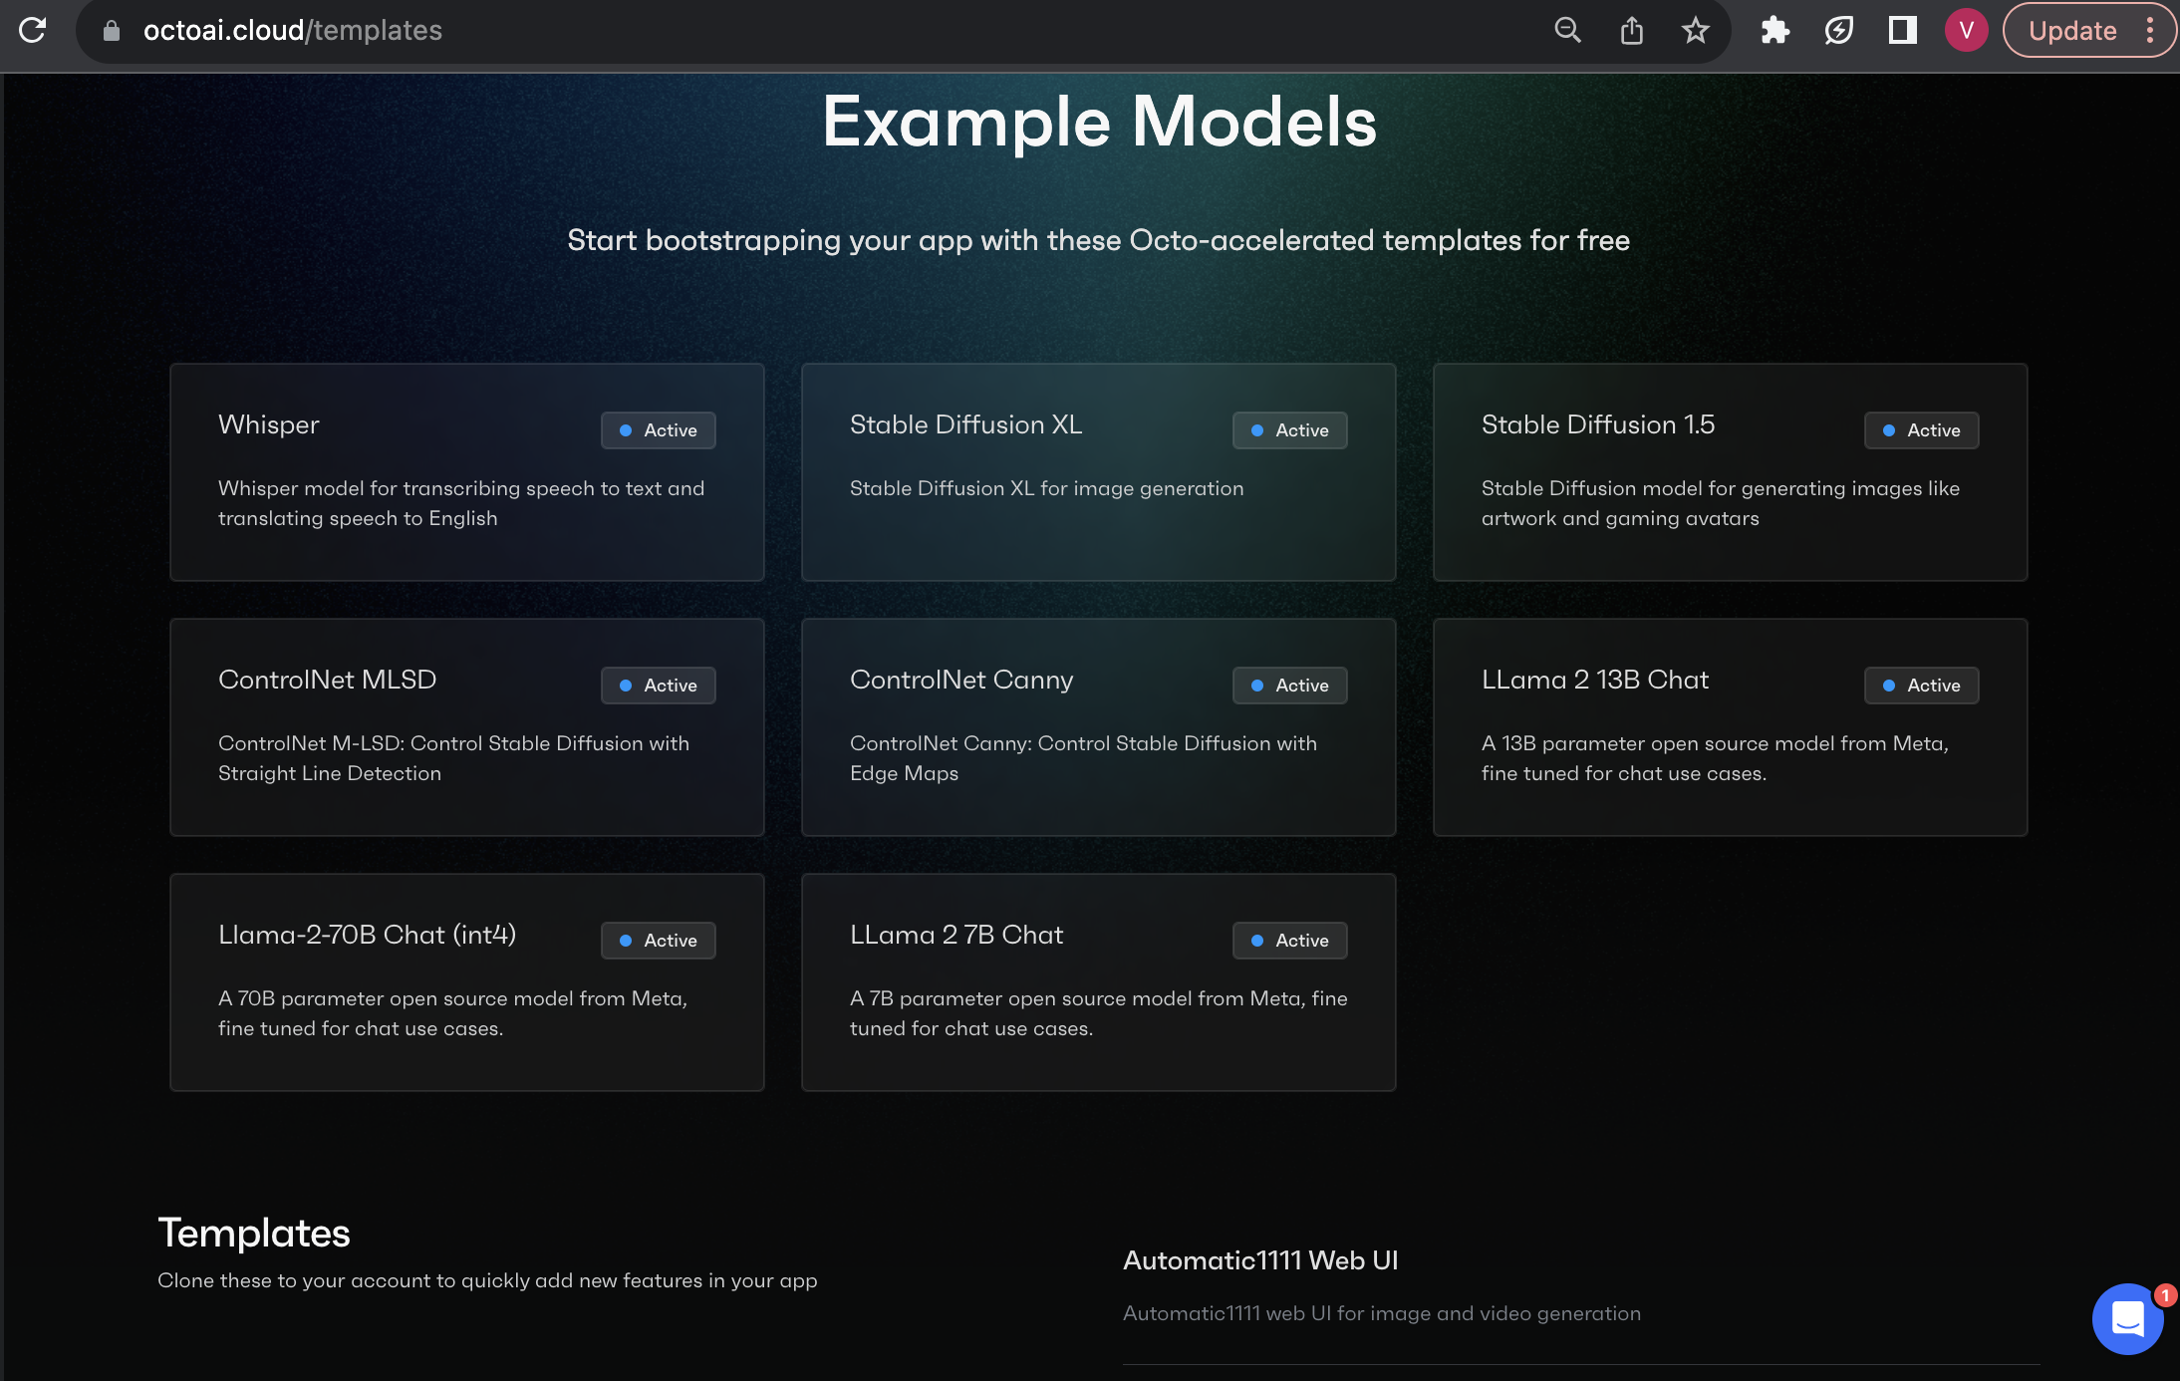Toggle the browser side panel icon
The image size is (2180, 1381).
1902,31
